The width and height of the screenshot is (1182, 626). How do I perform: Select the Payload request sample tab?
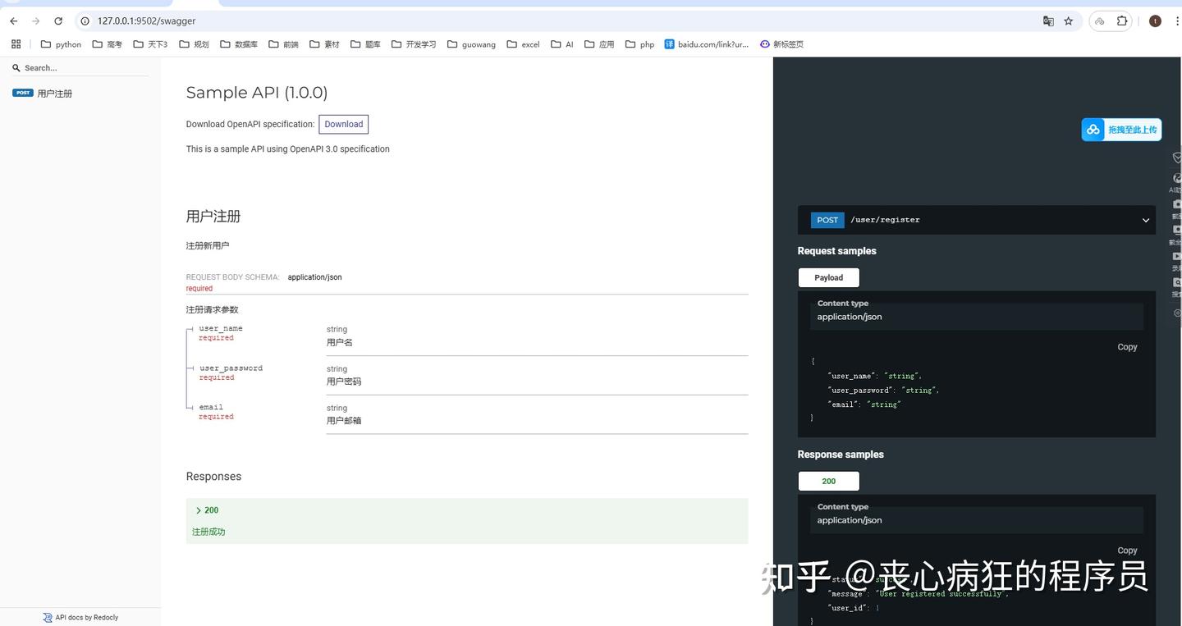828,277
